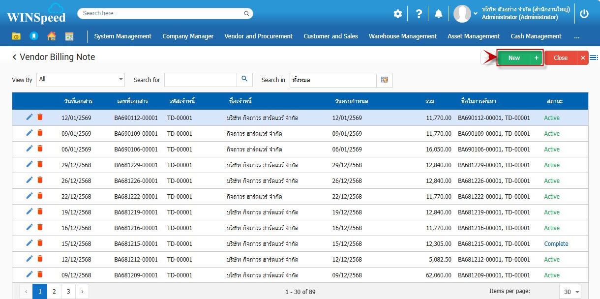Screen dimensions: 600x299
Task: Go to the home house icon
Action: 52,36
